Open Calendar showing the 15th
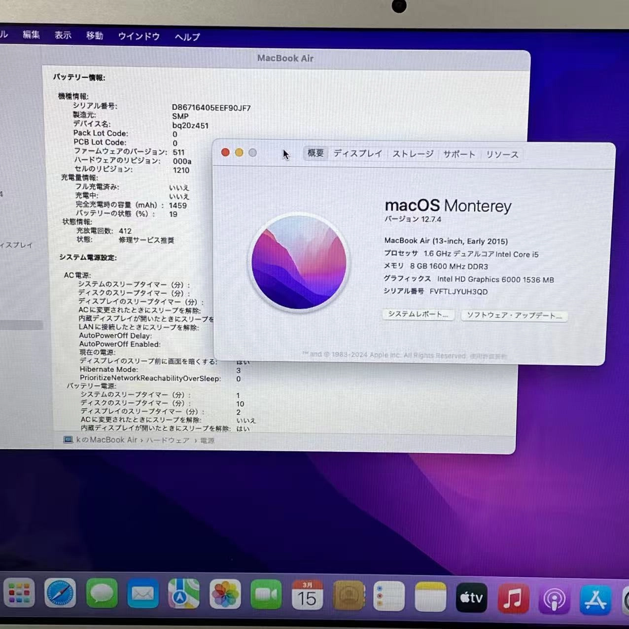Viewport: 629px width, 629px height. pyautogui.click(x=308, y=595)
